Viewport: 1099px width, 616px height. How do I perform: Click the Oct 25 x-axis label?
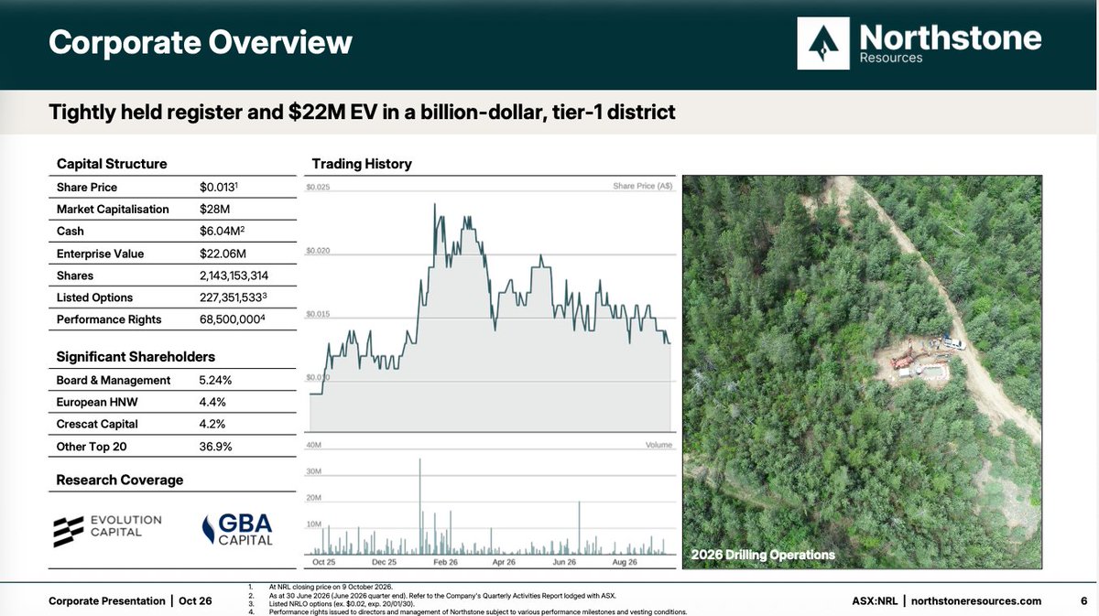pos(325,561)
